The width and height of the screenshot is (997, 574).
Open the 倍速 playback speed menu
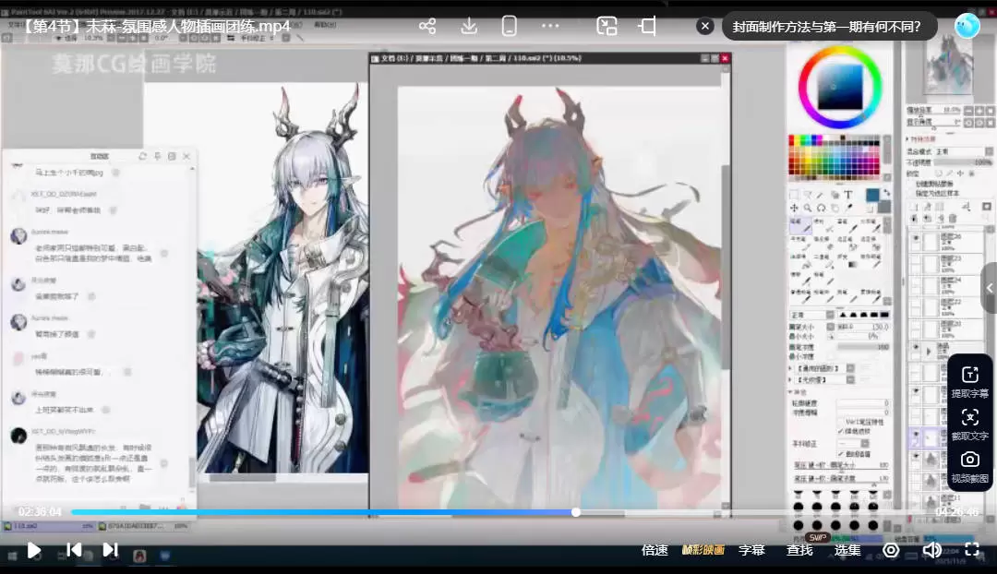(655, 550)
